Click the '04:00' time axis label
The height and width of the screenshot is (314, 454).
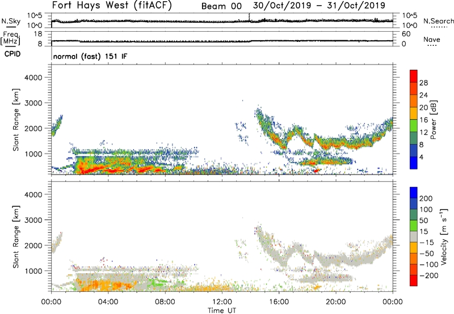(108, 302)
